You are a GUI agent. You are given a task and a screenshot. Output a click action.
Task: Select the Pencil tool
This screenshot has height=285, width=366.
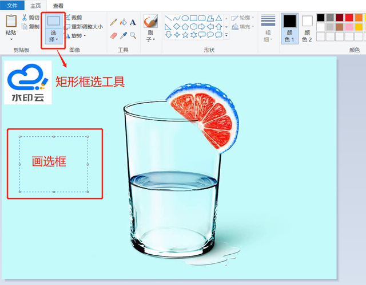click(114, 22)
